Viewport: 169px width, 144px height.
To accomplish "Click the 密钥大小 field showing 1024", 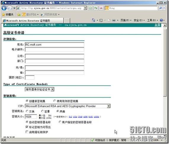I will (x=31, y=117).
